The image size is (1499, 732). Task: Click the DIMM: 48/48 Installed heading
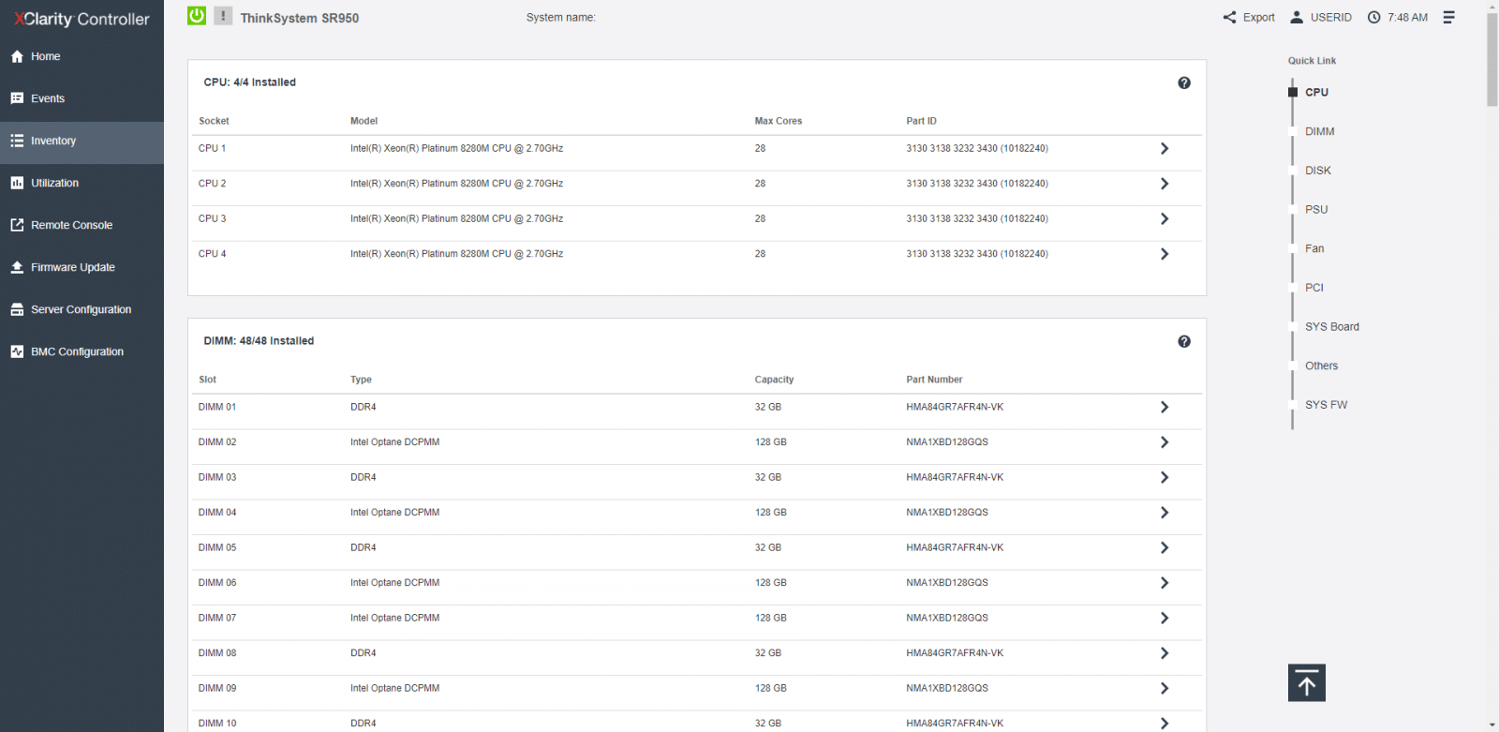(259, 341)
